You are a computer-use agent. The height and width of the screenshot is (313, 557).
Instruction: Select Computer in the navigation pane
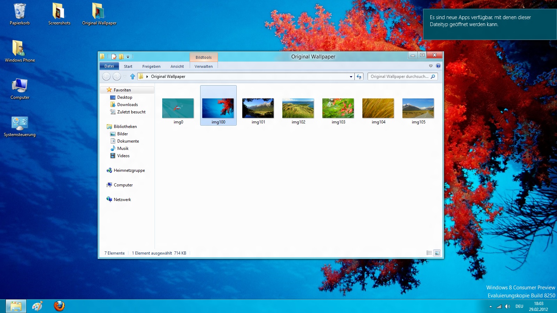tap(123, 185)
